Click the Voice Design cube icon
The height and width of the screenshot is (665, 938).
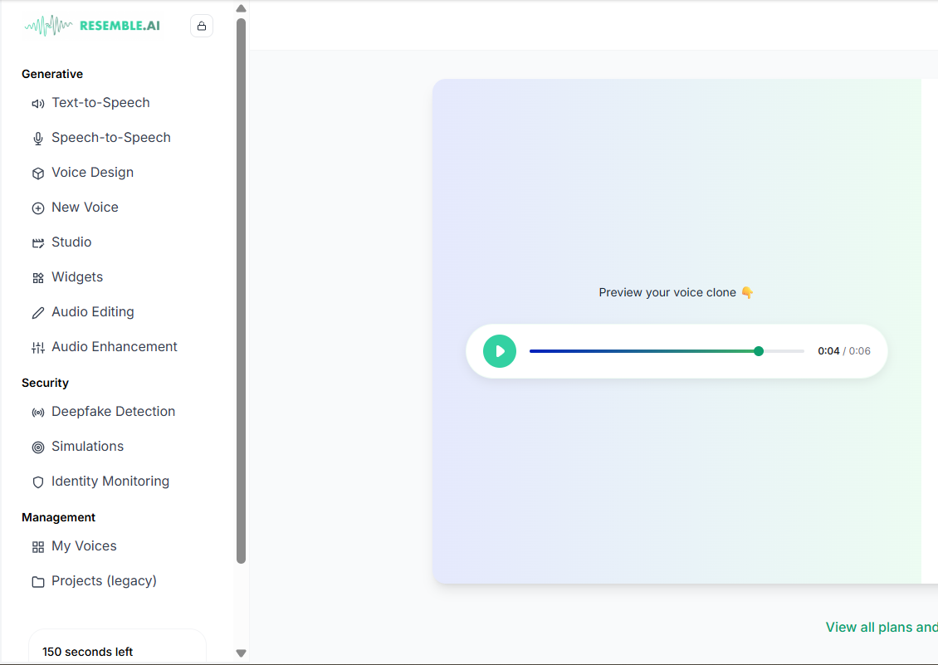click(37, 173)
